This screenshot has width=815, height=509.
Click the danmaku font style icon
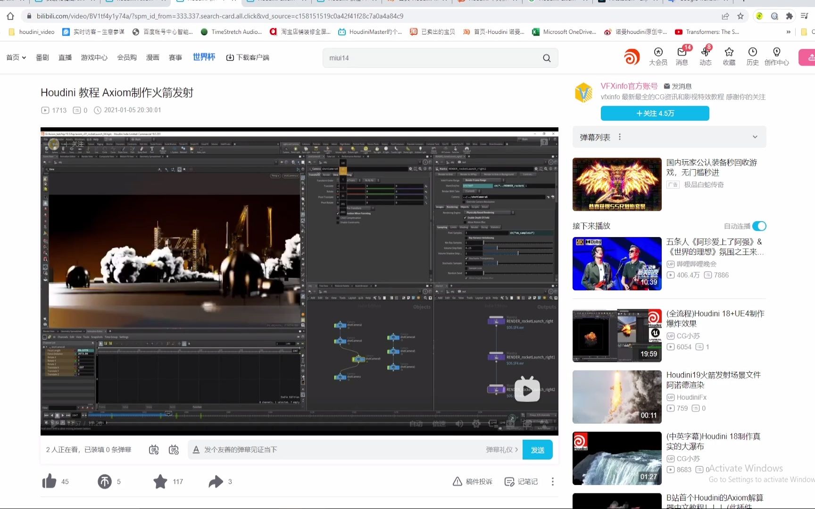tap(196, 450)
